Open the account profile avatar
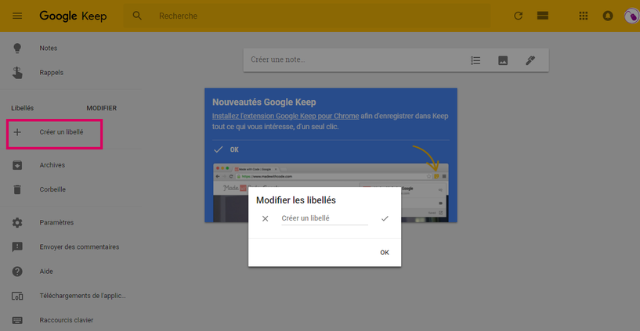 click(x=632, y=16)
